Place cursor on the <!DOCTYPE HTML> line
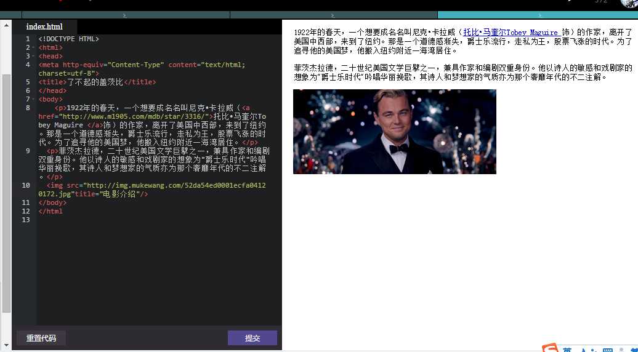Screen dimensions: 638x352 [x=69, y=39]
